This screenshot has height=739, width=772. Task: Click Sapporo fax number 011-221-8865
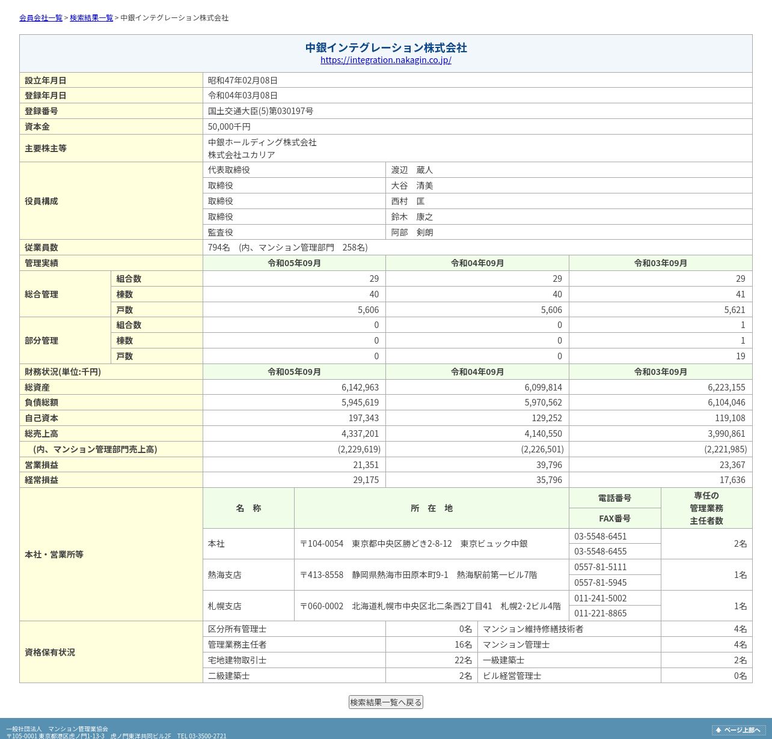pos(601,613)
